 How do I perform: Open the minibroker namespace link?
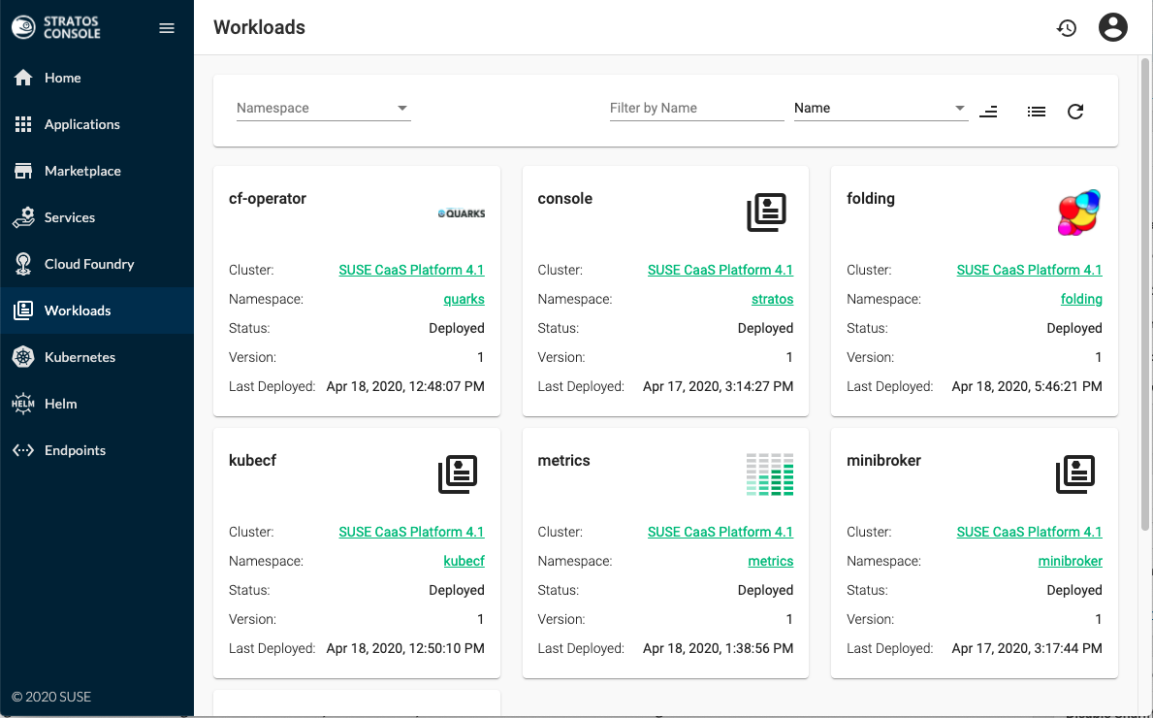point(1070,561)
